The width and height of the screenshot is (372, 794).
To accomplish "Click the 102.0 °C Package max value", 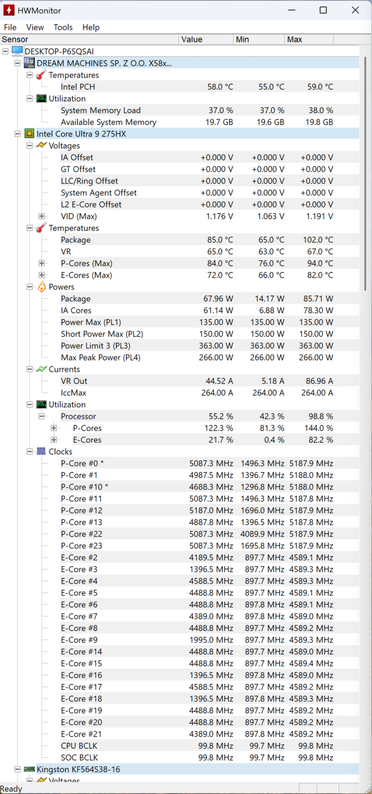I will pos(318,240).
